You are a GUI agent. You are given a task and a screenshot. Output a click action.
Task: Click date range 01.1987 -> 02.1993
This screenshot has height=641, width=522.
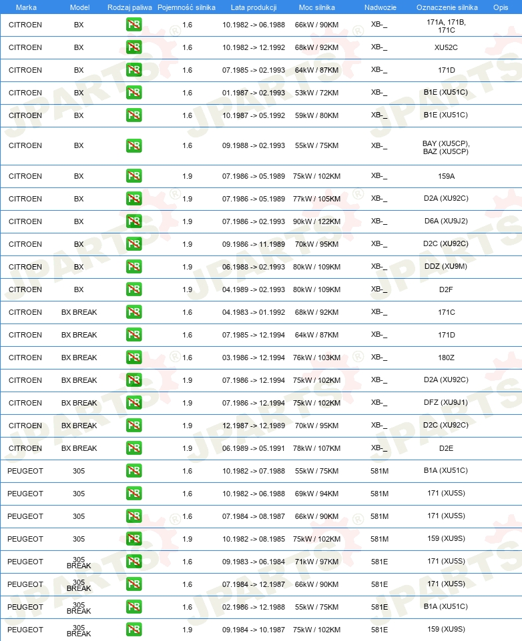pyautogui.click(x=254, y=93)
